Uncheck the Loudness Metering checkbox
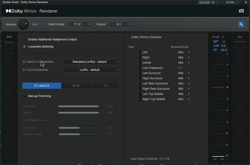 pyautogui.click(x=25, y=47)
